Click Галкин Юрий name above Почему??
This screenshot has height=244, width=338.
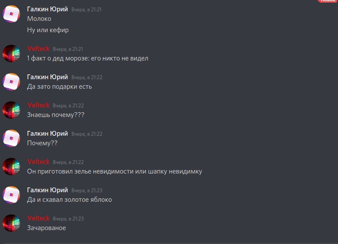click(x=47, y=134)
